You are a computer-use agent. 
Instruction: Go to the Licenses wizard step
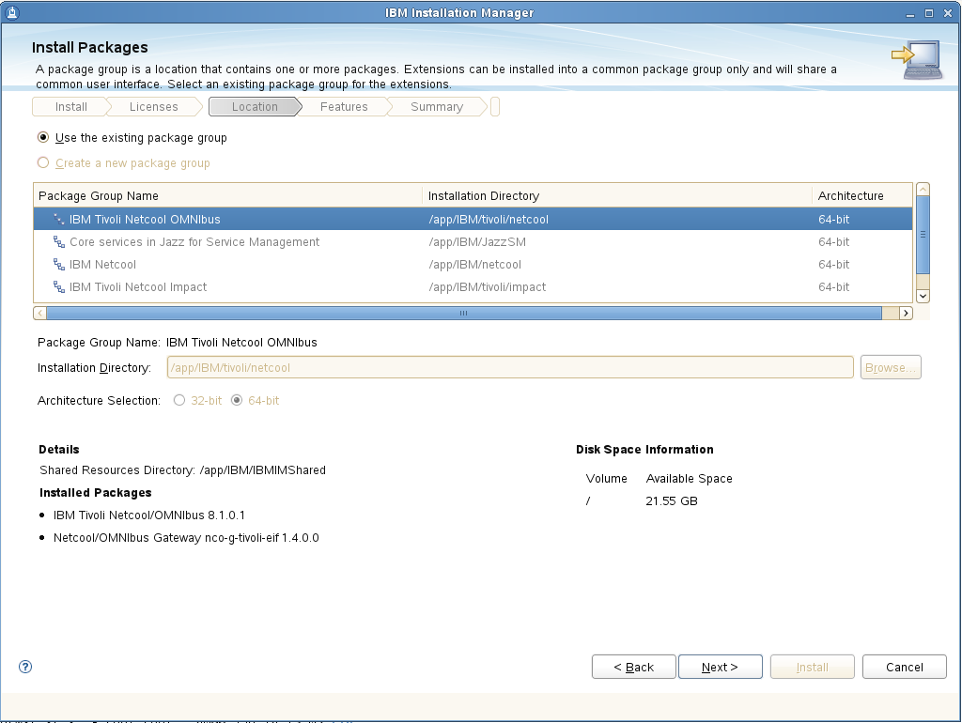153,107
